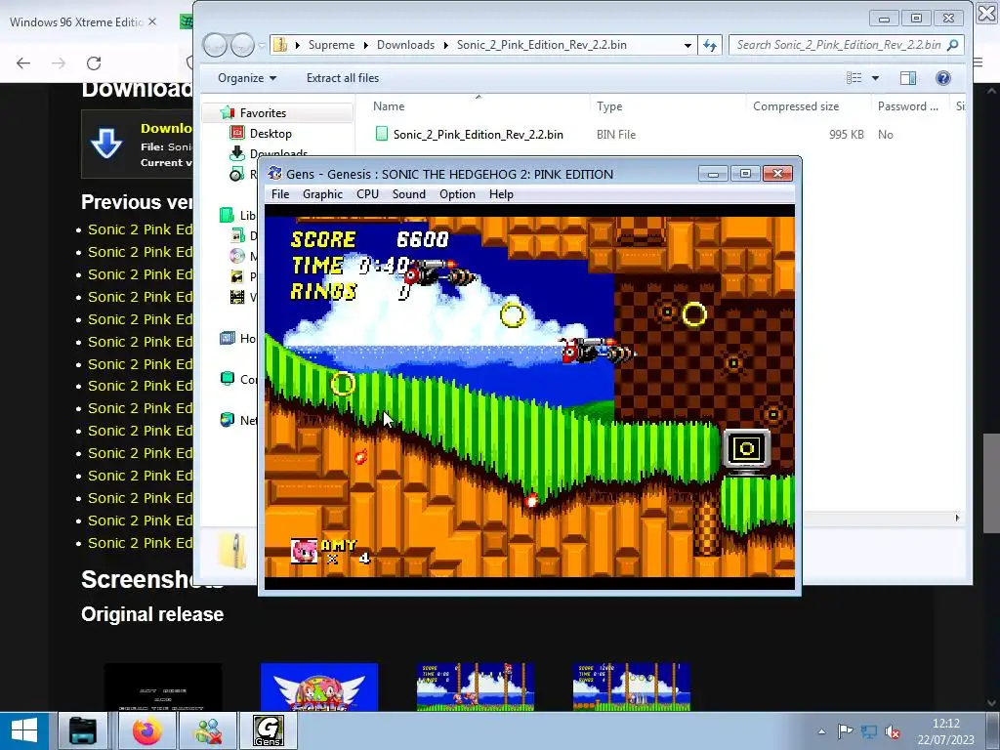This screenshot has height=750, width=1000.
Task: Click the Explorer back navigation button
Action: (x=215, y=45)
